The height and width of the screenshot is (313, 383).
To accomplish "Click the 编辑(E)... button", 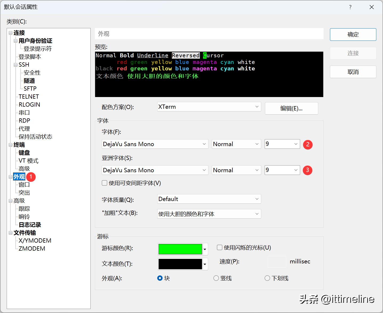I will point(291,109).
